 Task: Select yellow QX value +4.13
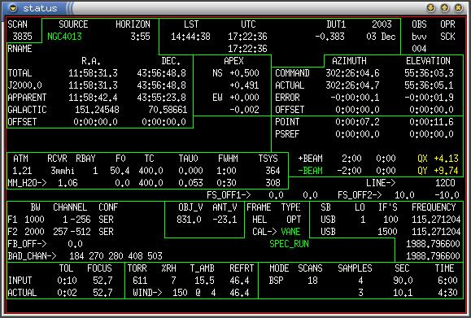(x=446, y=159)
